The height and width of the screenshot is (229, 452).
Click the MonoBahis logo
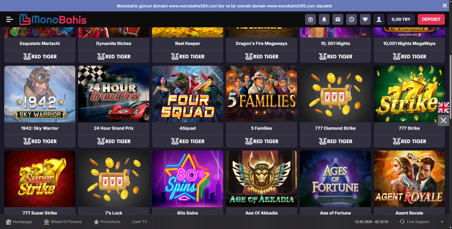point(53,19)
